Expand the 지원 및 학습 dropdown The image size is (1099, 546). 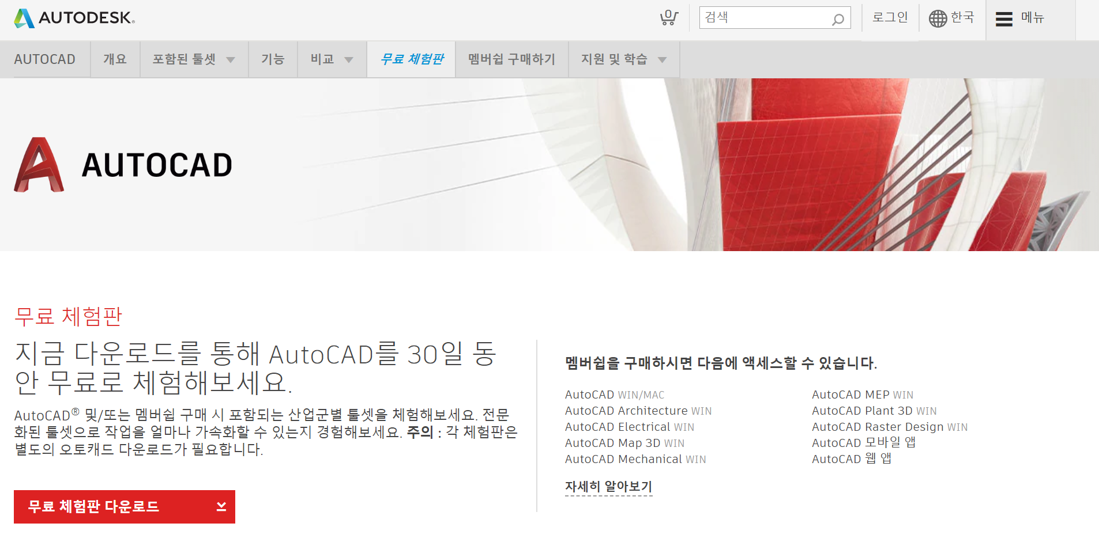[x=624, y=59]
